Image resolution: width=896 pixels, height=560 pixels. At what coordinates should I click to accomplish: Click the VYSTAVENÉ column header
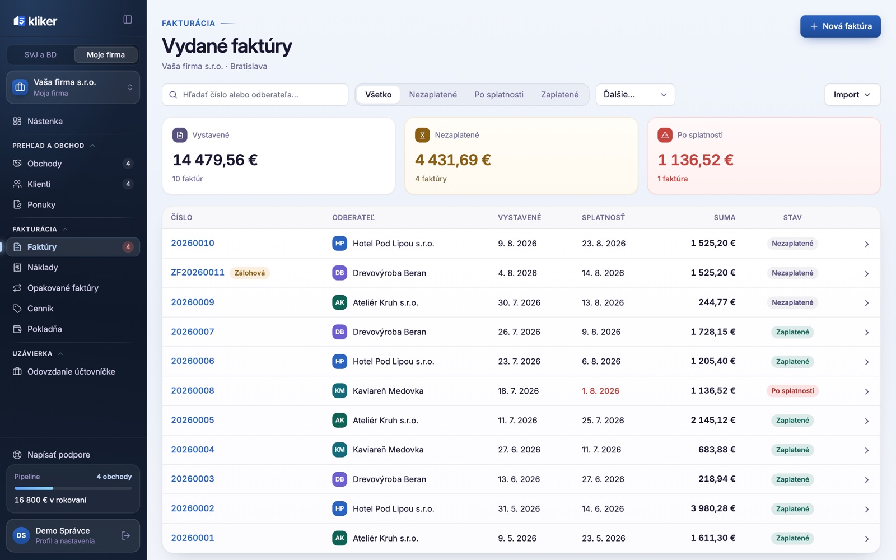pos(519,217)
